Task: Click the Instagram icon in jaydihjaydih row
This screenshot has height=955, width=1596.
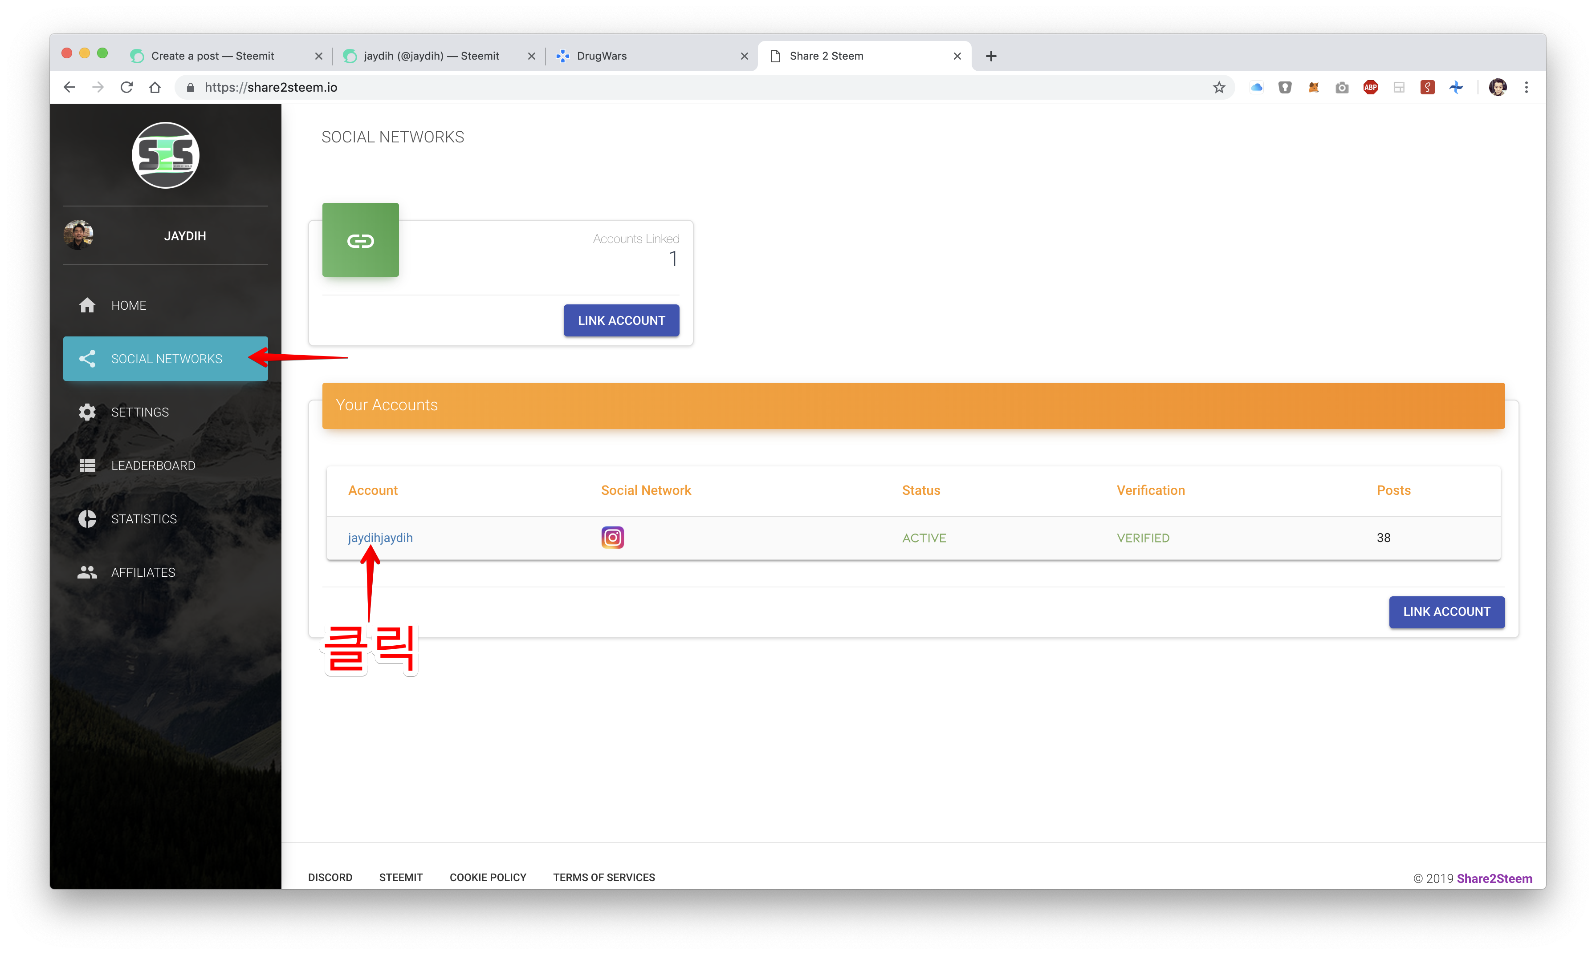Action: click(x=612, y=537)
